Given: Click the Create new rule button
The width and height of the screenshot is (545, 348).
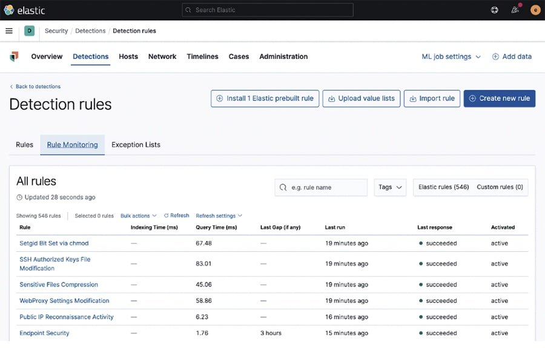Looking at the screenshot, I should click(499, 99).
